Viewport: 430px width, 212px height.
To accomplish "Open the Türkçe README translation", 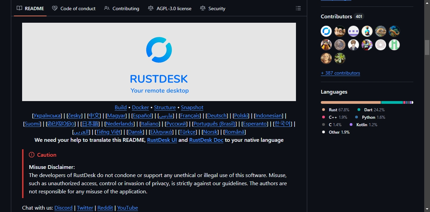I will click(x=188, y=132).
